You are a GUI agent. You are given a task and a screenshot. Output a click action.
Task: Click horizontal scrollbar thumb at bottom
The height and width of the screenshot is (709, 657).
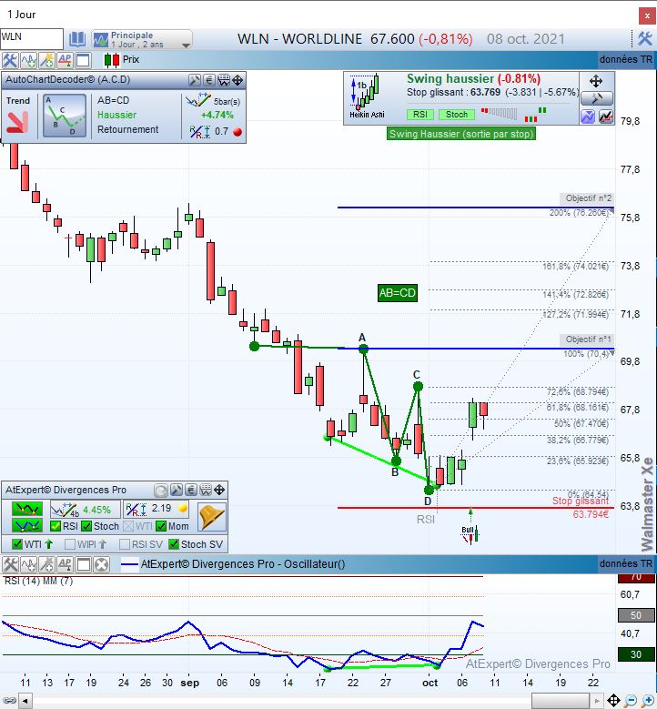click(560, 701)
